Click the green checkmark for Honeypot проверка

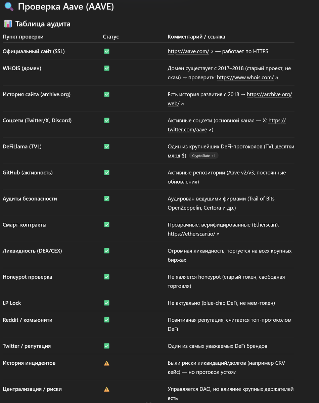coord(107,277)
